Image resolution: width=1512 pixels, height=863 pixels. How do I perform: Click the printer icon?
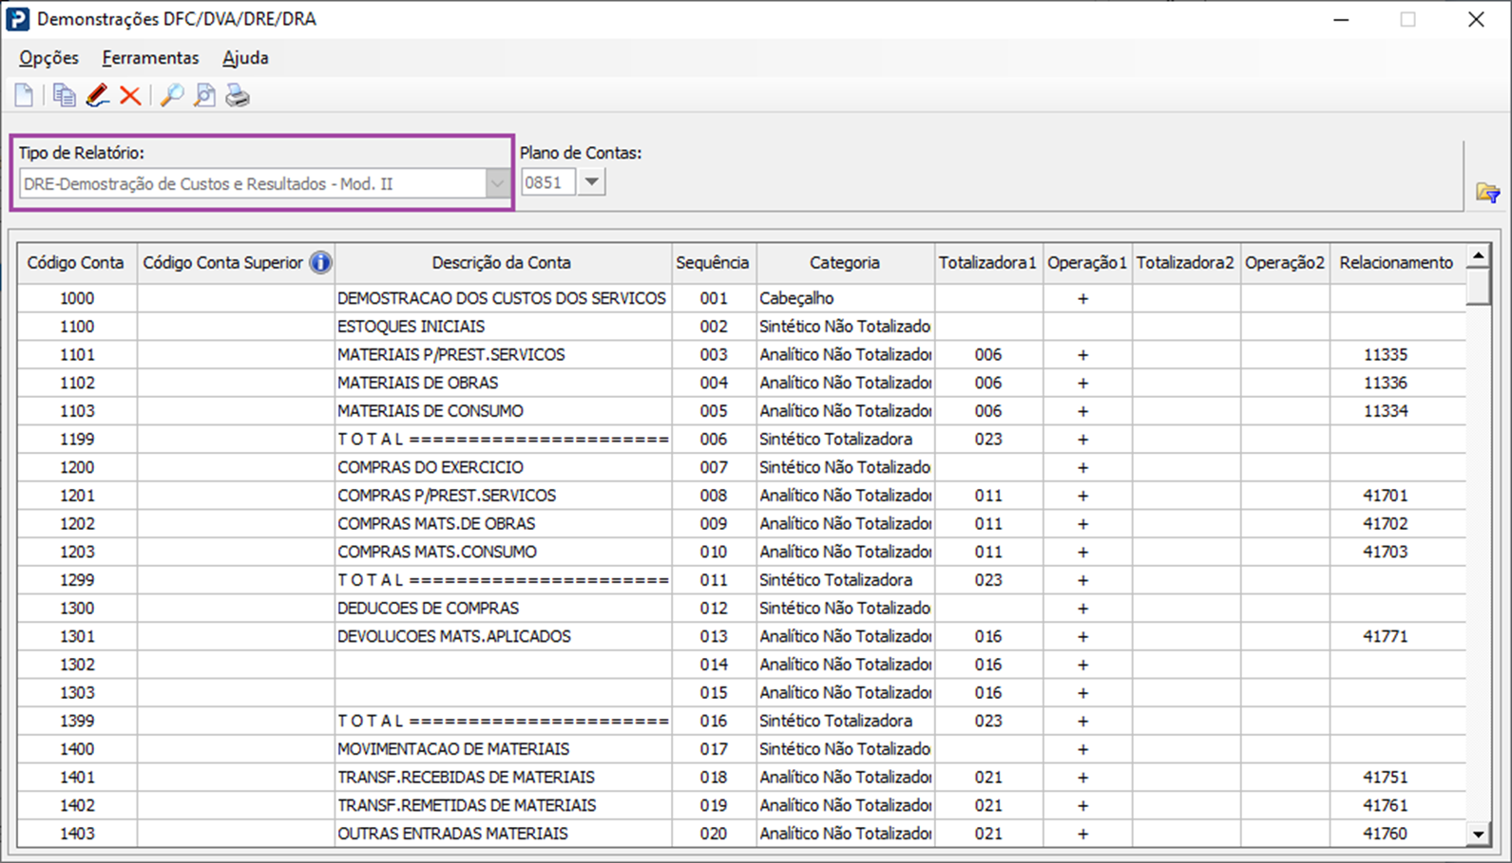[238, 95]
